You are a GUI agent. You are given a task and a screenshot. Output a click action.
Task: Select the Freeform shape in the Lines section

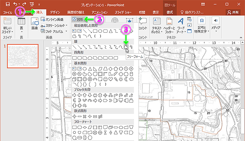126,47
